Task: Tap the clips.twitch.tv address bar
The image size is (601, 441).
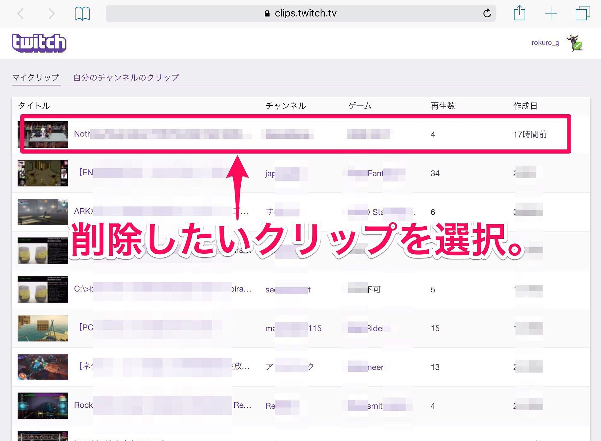Action: coord(300,13)
